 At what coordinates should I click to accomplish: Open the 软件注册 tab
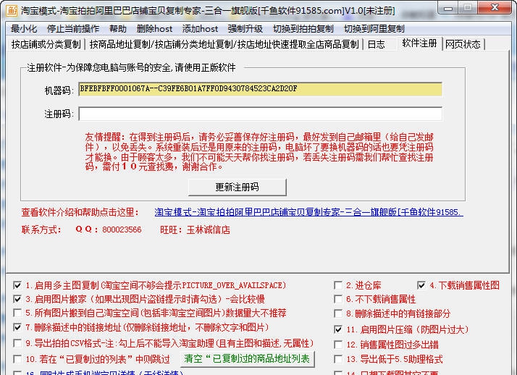[x=419, y=43]
